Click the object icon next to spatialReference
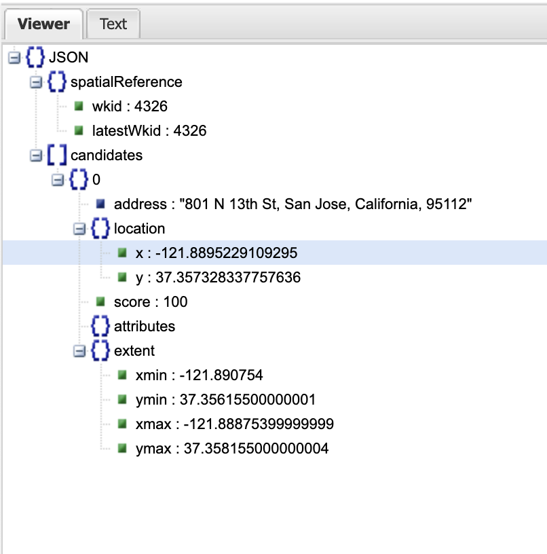 click(x=57, y=82)
